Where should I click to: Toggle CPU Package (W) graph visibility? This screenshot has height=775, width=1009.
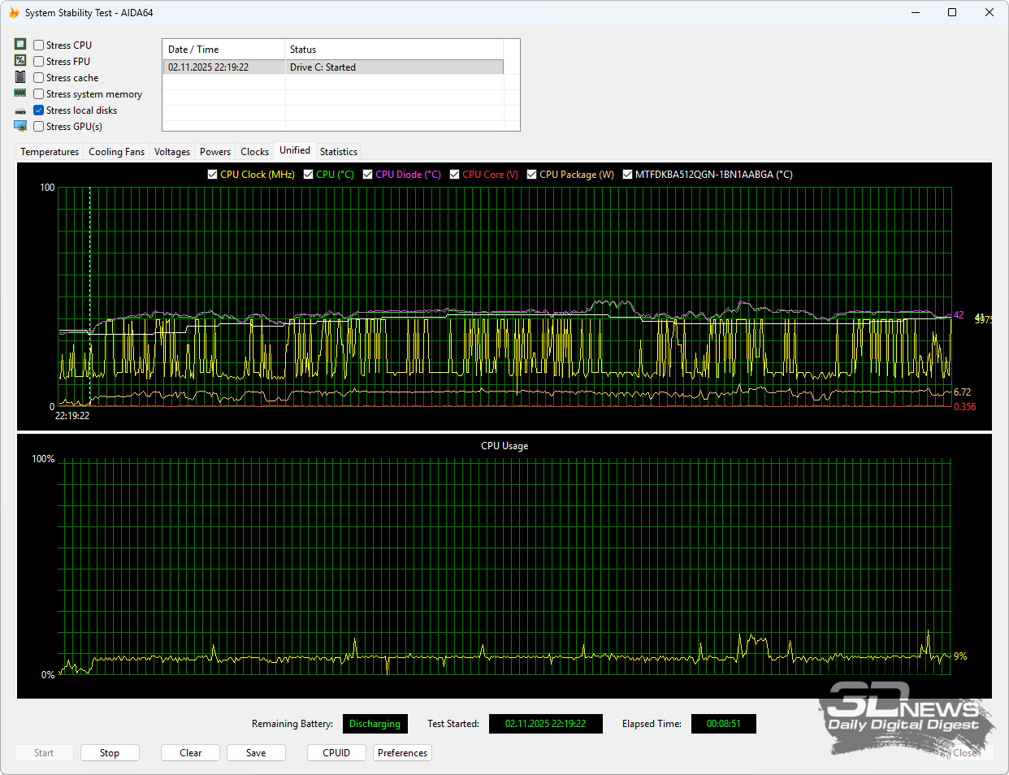(532, 175)
